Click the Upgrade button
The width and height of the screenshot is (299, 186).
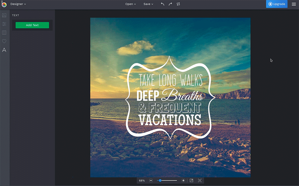[x=277, y=4]
